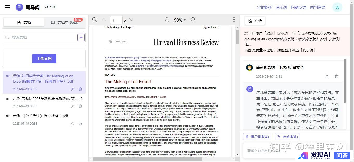Viewport: 354px width, 162px height.
Task: Click the 上传文档 upload button
Action: point(44,59)
